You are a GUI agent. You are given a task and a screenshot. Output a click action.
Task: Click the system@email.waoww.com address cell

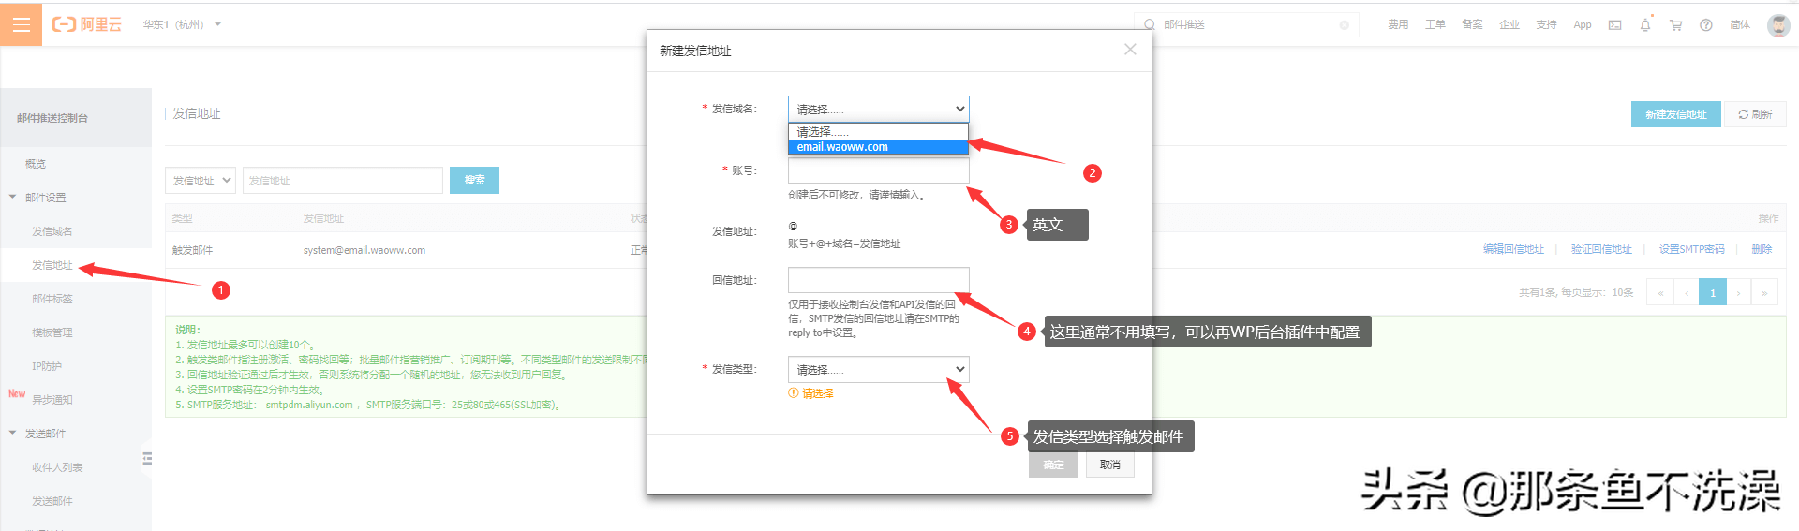click(x=364, y=250)
